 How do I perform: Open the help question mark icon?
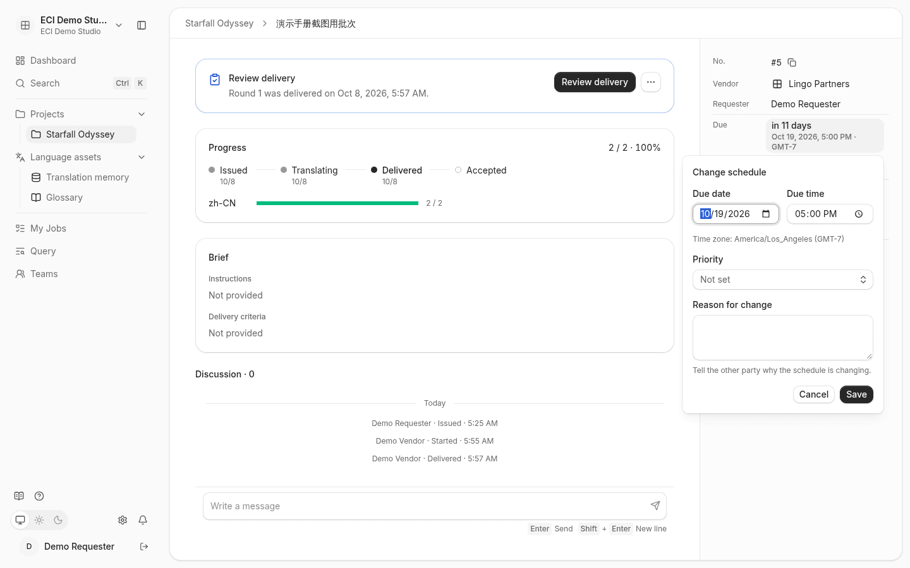[39, 496]
